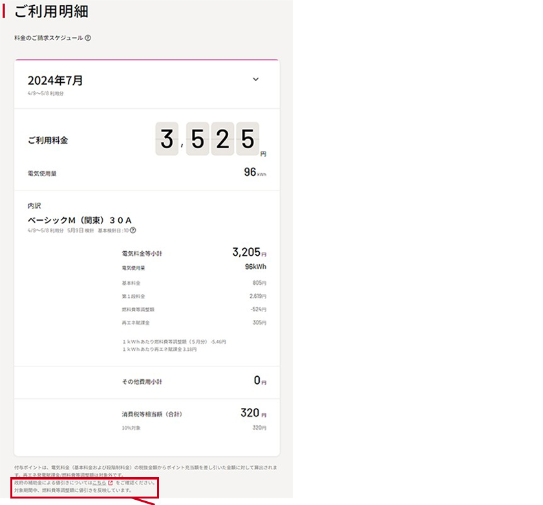Select the ベーシックM（関東）３０A plan name
Screen dimensions: 543x505
(x=80, y=220)
